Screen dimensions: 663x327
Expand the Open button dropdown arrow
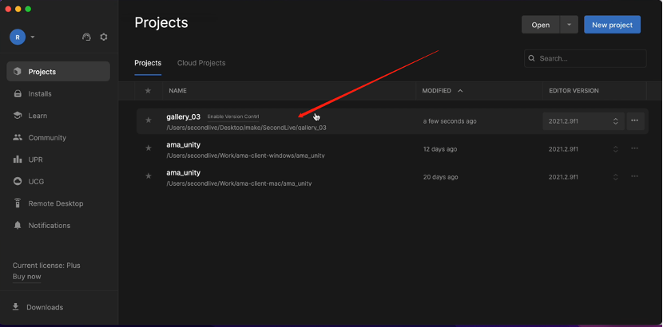[569, 25]
